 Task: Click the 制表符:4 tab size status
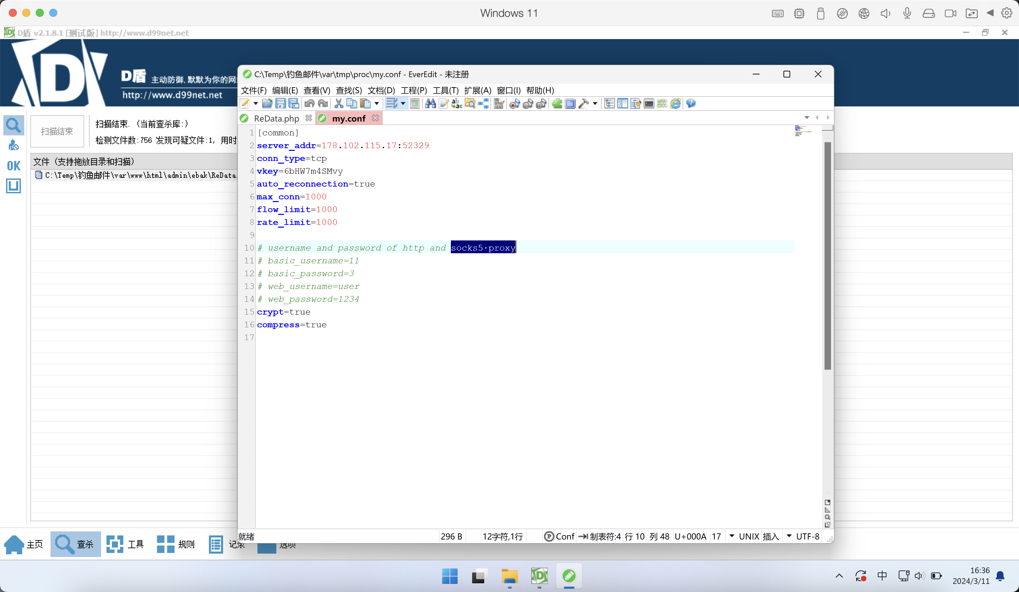pyautogui.click(x=600, y=536)
